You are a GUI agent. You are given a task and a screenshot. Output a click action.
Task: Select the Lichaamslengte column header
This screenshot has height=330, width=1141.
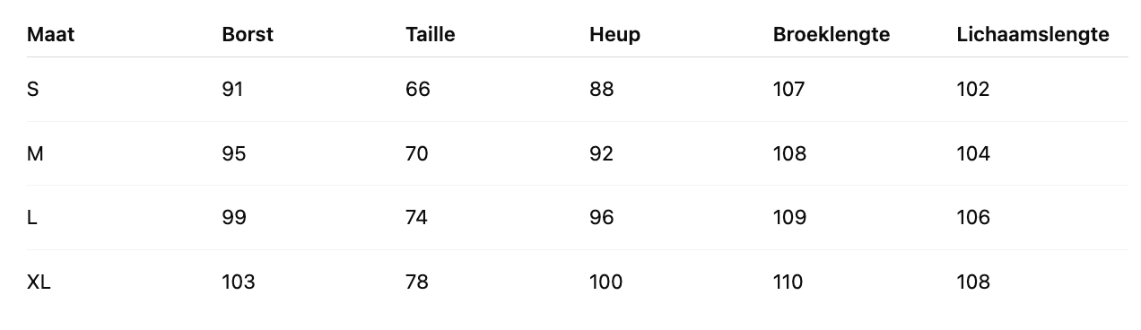[1033, 35]
